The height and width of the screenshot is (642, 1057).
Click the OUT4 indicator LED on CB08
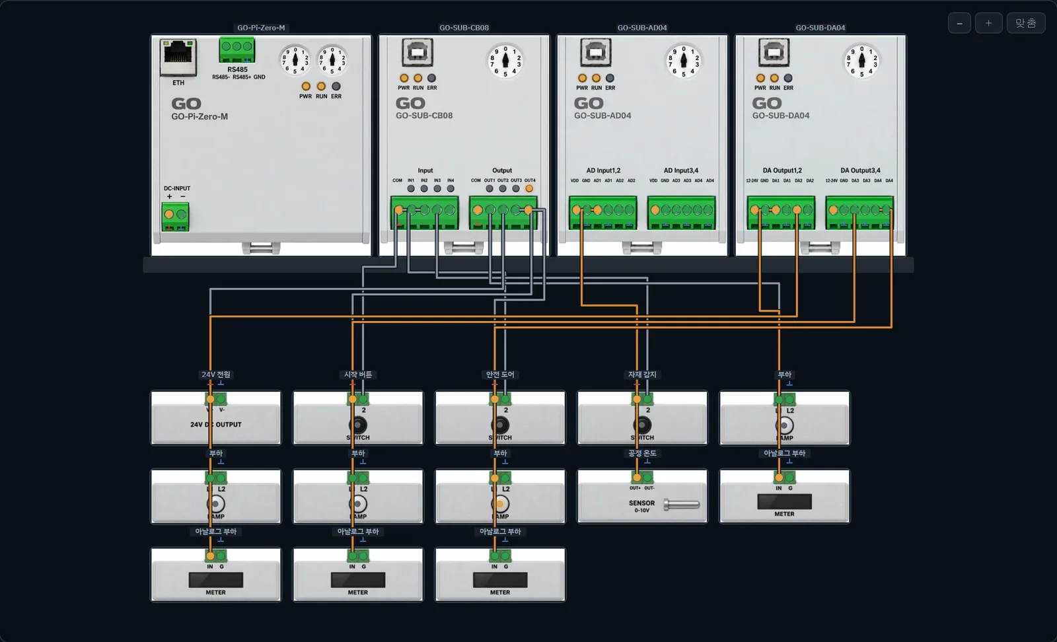[529, 189]
